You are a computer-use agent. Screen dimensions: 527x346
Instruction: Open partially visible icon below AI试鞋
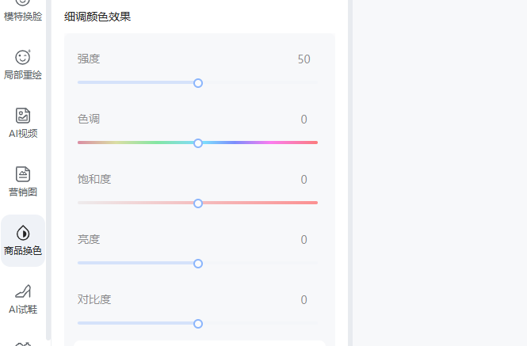click(x=23, y=344)
